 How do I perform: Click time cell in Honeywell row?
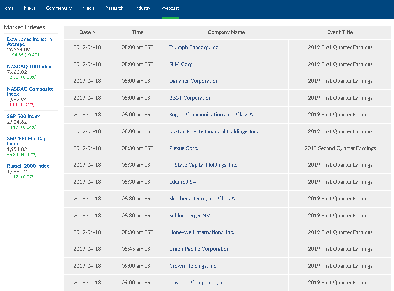(x=138, y=232)
